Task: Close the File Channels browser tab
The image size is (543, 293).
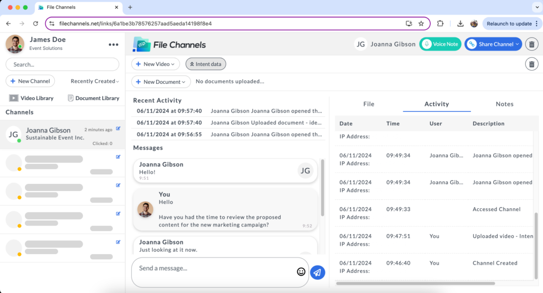Action: pyautogui.click(x=116, y=7)
